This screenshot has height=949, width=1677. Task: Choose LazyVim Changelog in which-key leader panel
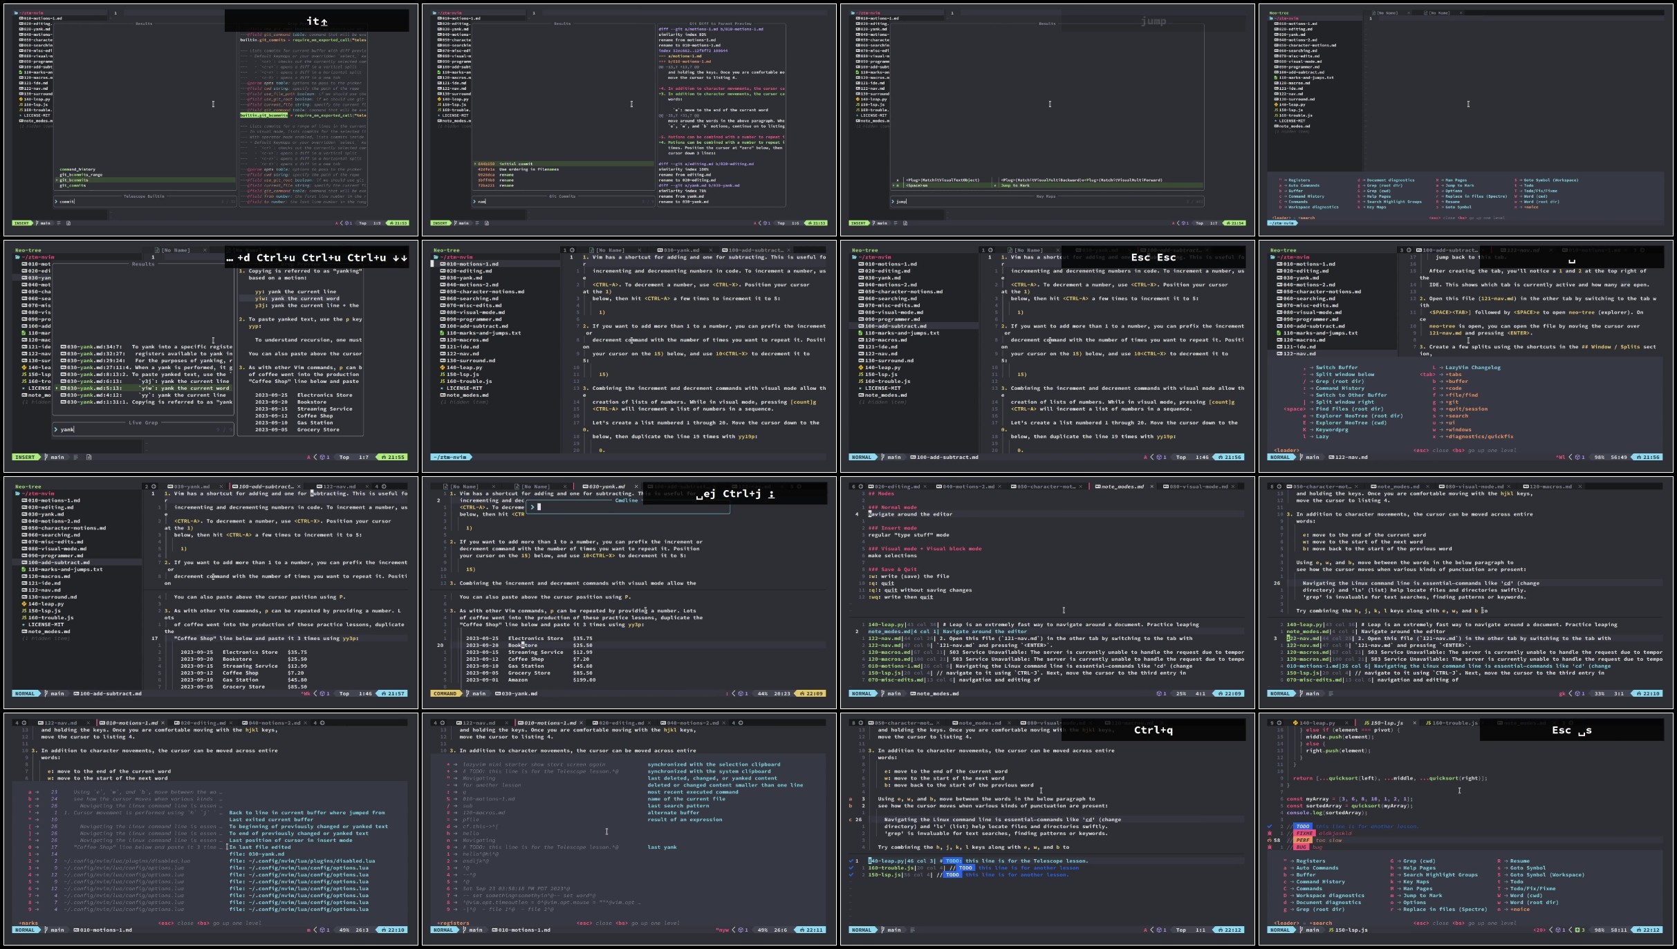coord(1473,368)
